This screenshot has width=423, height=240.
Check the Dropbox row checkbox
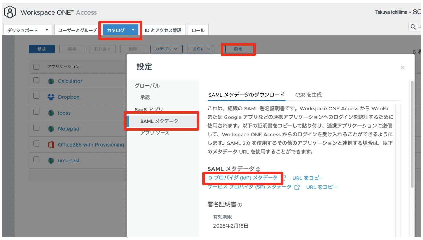[x=36, y=96]
